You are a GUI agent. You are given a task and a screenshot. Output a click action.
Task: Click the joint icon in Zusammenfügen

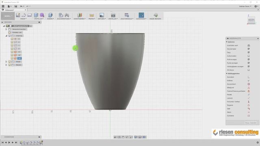(x=67, y=15)
